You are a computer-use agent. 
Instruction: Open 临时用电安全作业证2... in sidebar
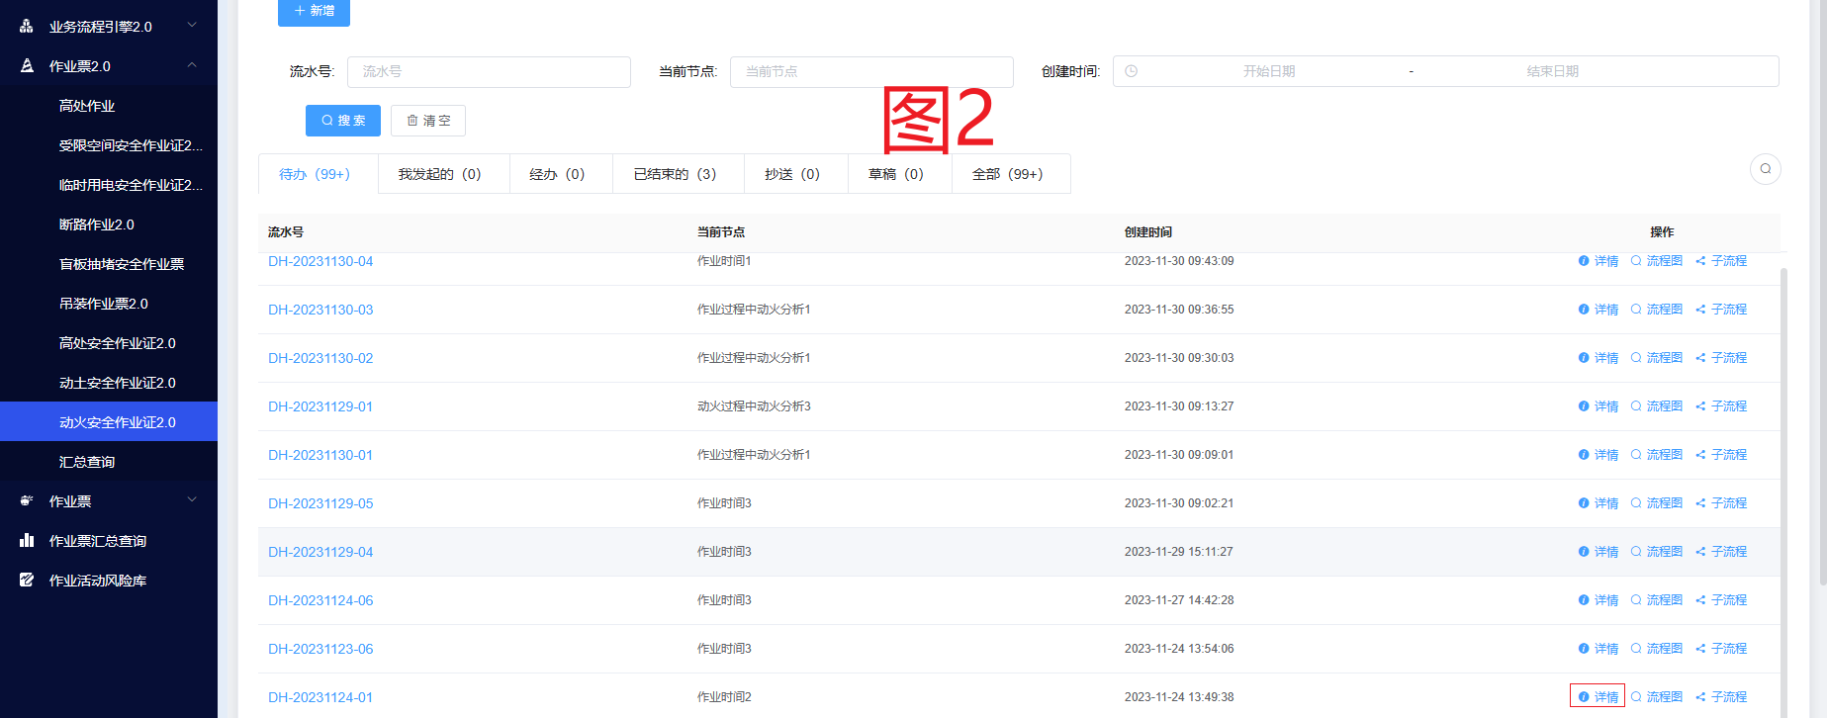click(131, 184)
